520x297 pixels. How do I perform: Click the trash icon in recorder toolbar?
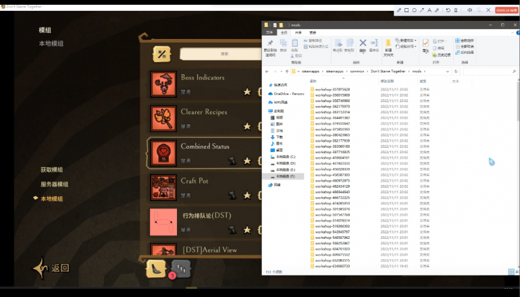[x=456, y=10]
